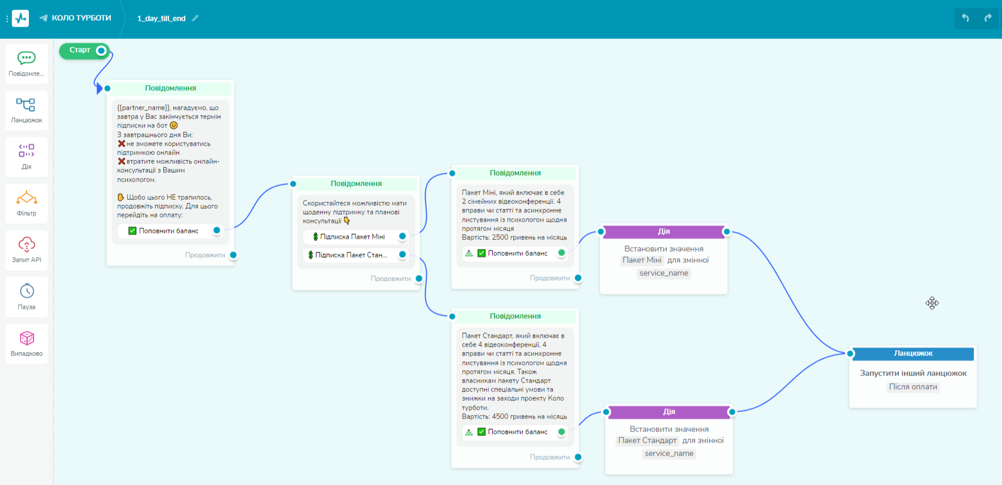Screen dimensions: 1002x485
Task: Open the Ланцюжок block header
Action: pyautogui.click(x=913, y=354)
